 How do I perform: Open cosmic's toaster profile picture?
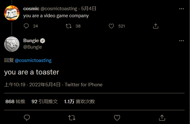[x=12, y=13]
